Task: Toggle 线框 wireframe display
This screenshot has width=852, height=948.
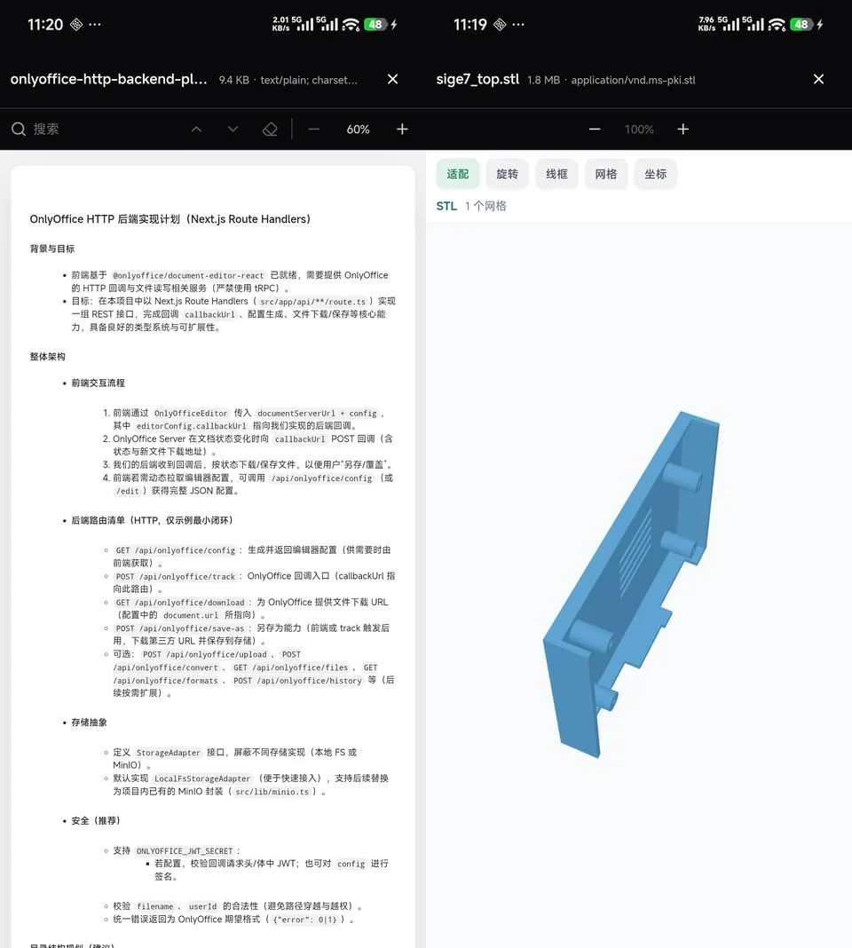Action: coord(556,174)
